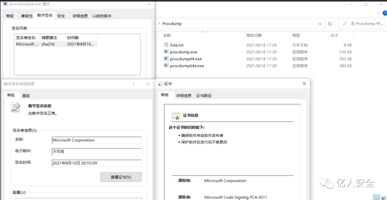Open Explorer help via blue question icon
This screenshot has height=200, width=387.
click(x=385, y=13)
